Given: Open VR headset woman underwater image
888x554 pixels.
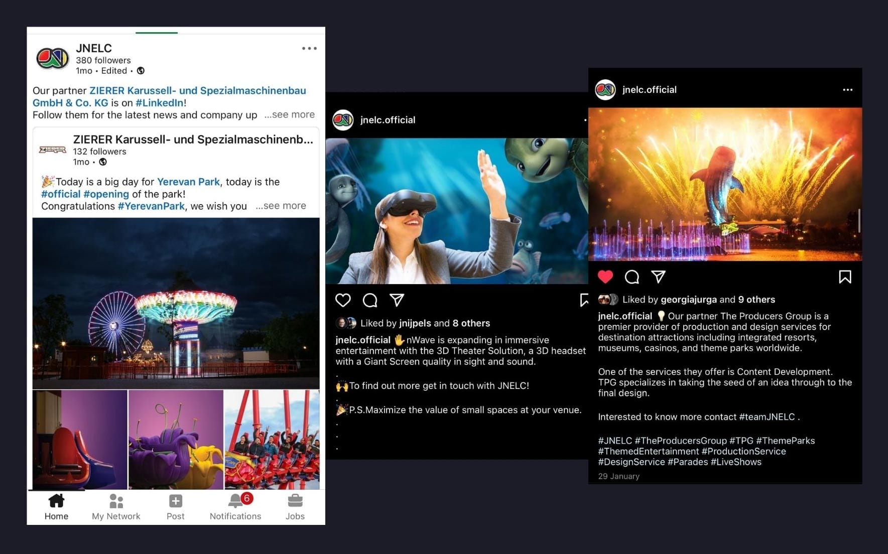Looking at the screenshot, I should click(x=457, y=211).
